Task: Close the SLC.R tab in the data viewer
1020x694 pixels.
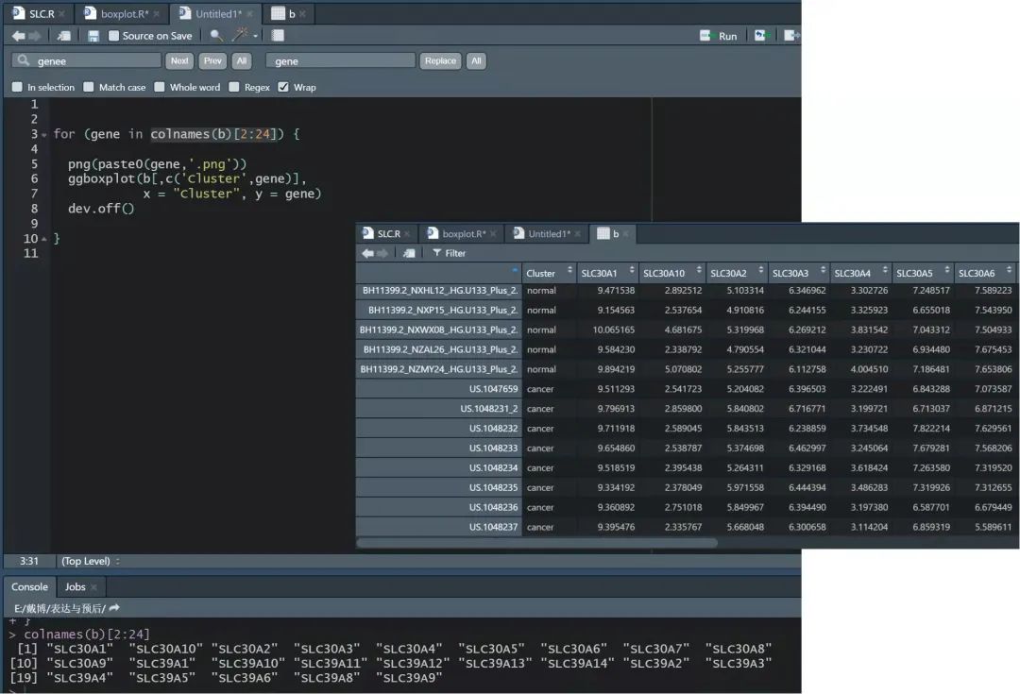Action: 407,233
